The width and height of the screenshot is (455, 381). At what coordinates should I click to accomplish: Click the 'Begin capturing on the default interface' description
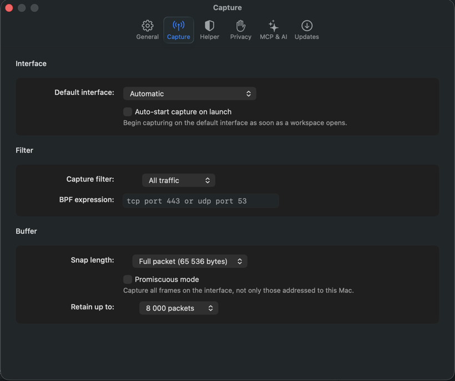click(235, 123)
